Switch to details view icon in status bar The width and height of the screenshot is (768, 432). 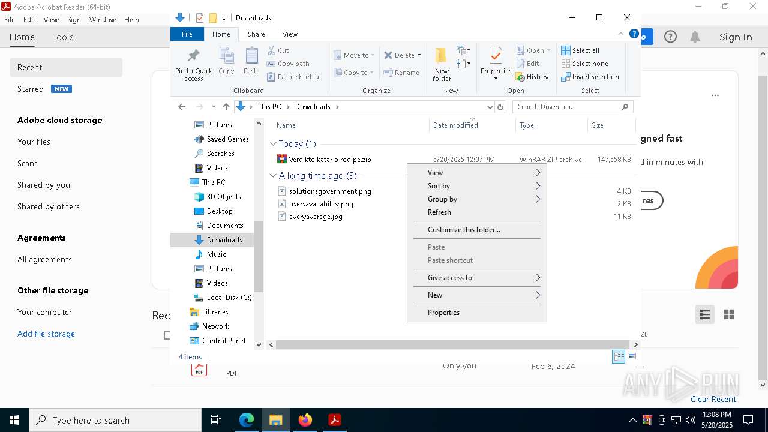coord(619,357)
